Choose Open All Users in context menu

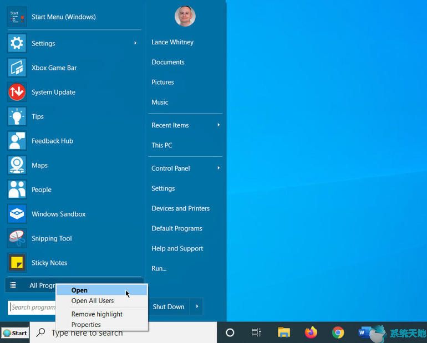(102, 300)
